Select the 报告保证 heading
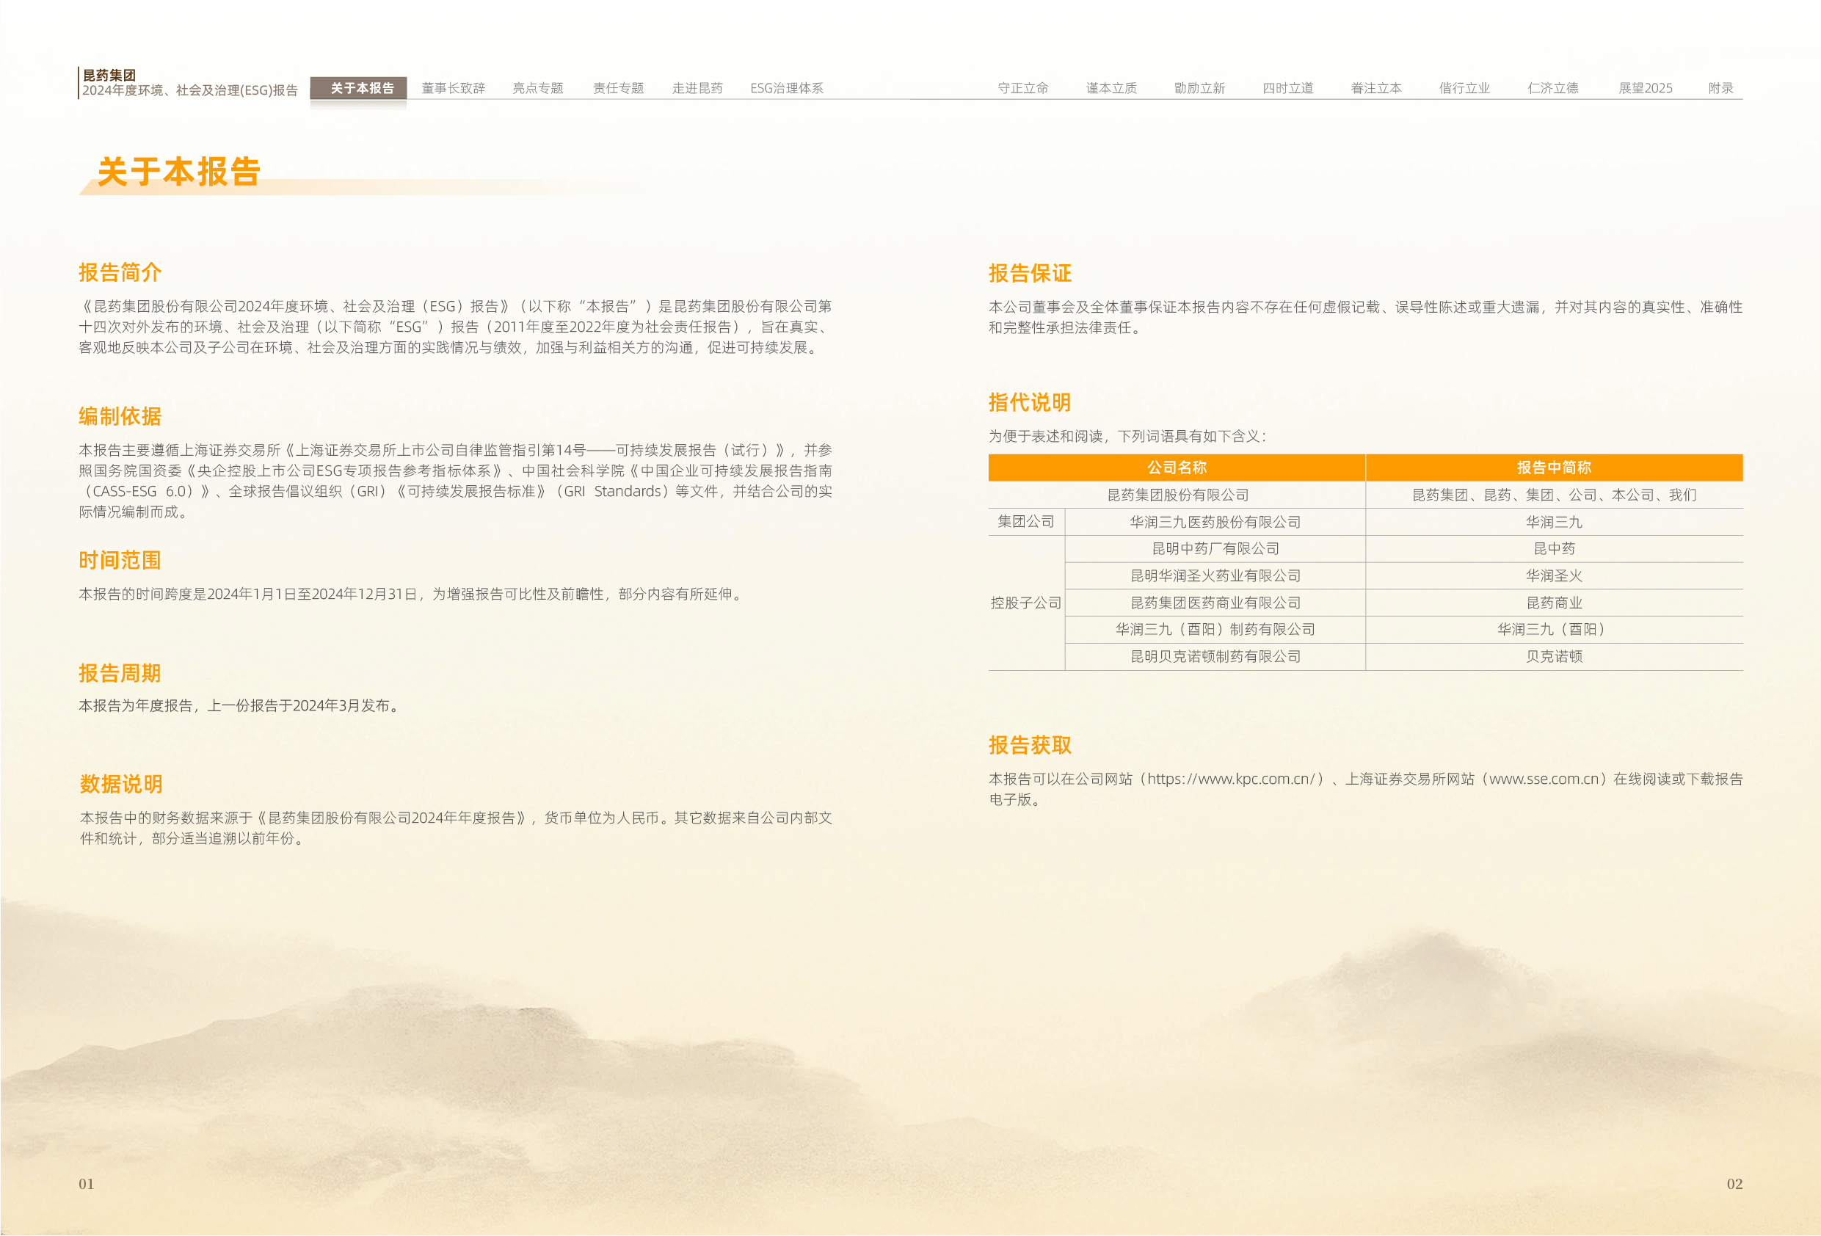 [x=1030, y=273]
